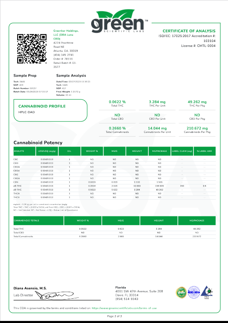Viewport: 228px width, 323px height.
Task: Click the Lab Director signature
Action: (x=58, y=295)
